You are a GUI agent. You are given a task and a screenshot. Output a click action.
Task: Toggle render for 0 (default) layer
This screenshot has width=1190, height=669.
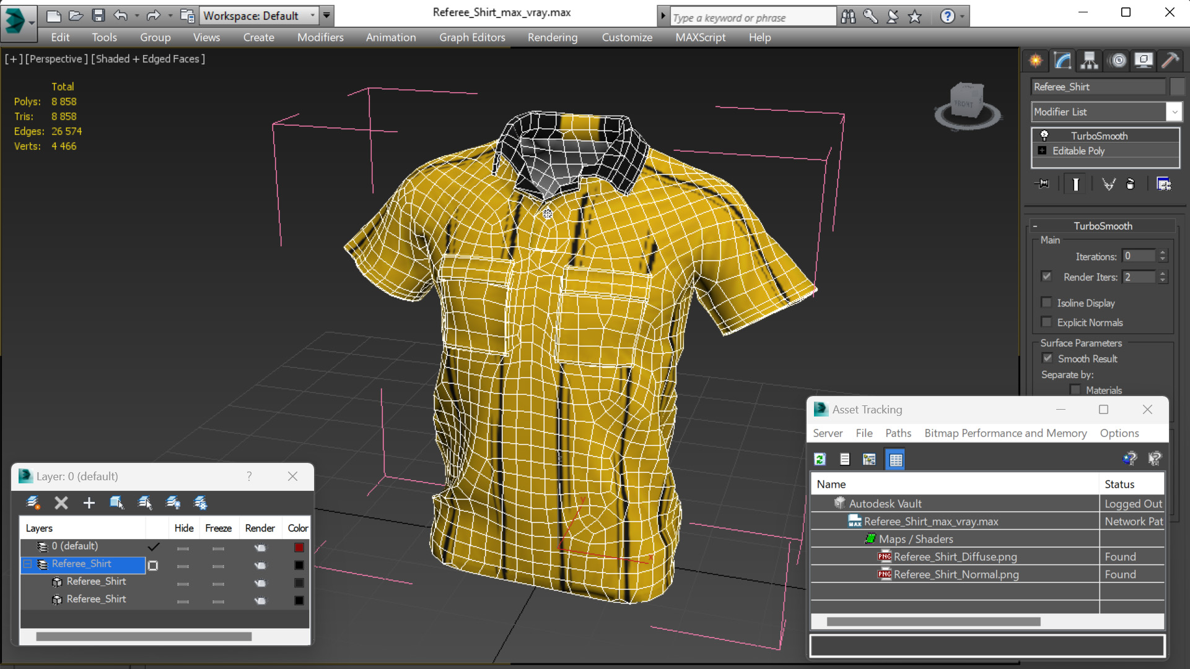tap(260, 548)
